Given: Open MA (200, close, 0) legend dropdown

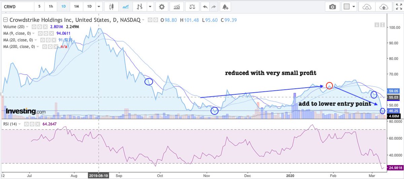Looking at the screenshot, I should click(x=38, y=46).
